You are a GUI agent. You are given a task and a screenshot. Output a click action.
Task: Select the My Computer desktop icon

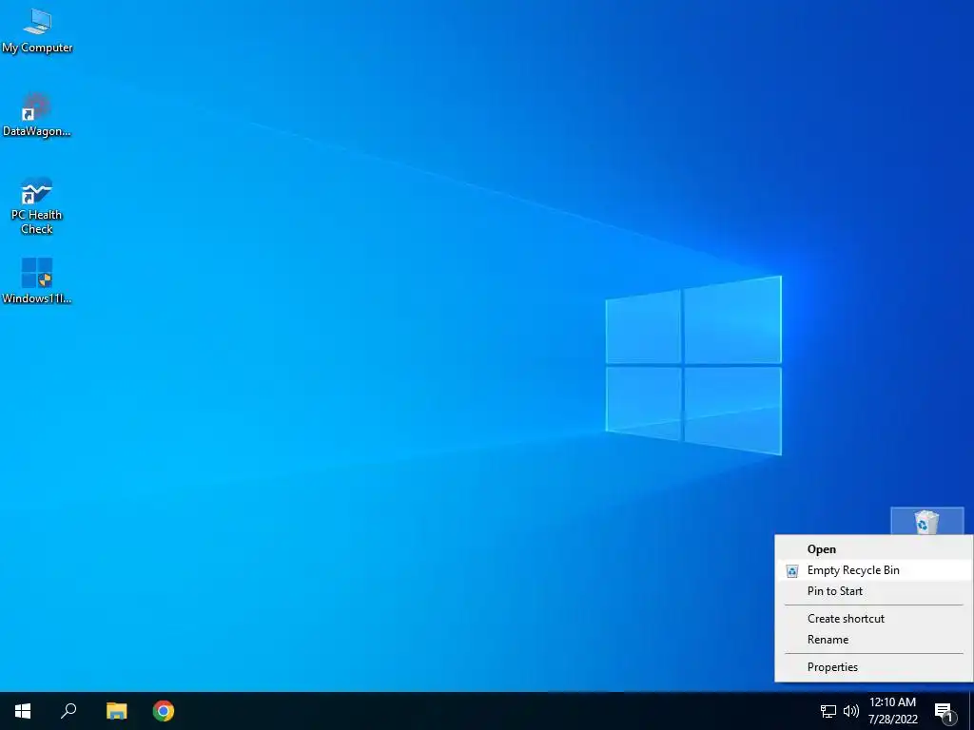(x=37, y=32)
